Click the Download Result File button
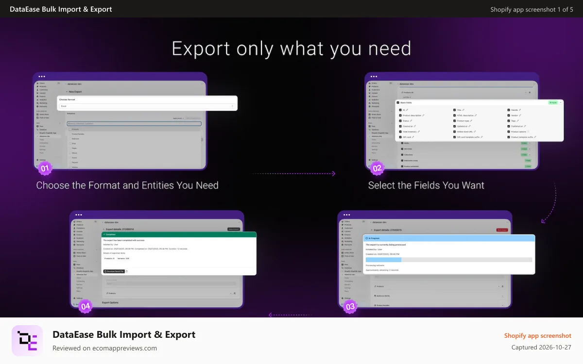Image resolution: width=583 pixels, height=364 pixels. coord(114,271)
